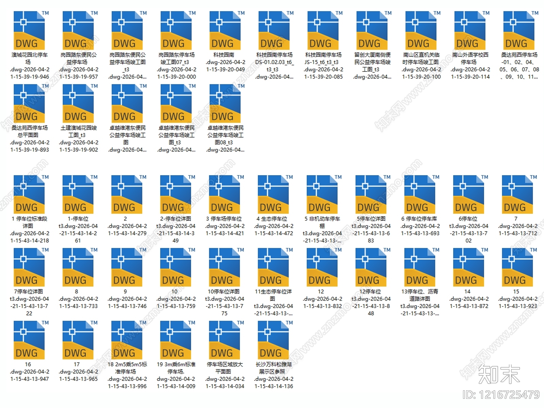The height and width of the screenshot is (408, 544).
Task: Select the 7停车位详图 t3 DWG icon
Action: [29, 267]
